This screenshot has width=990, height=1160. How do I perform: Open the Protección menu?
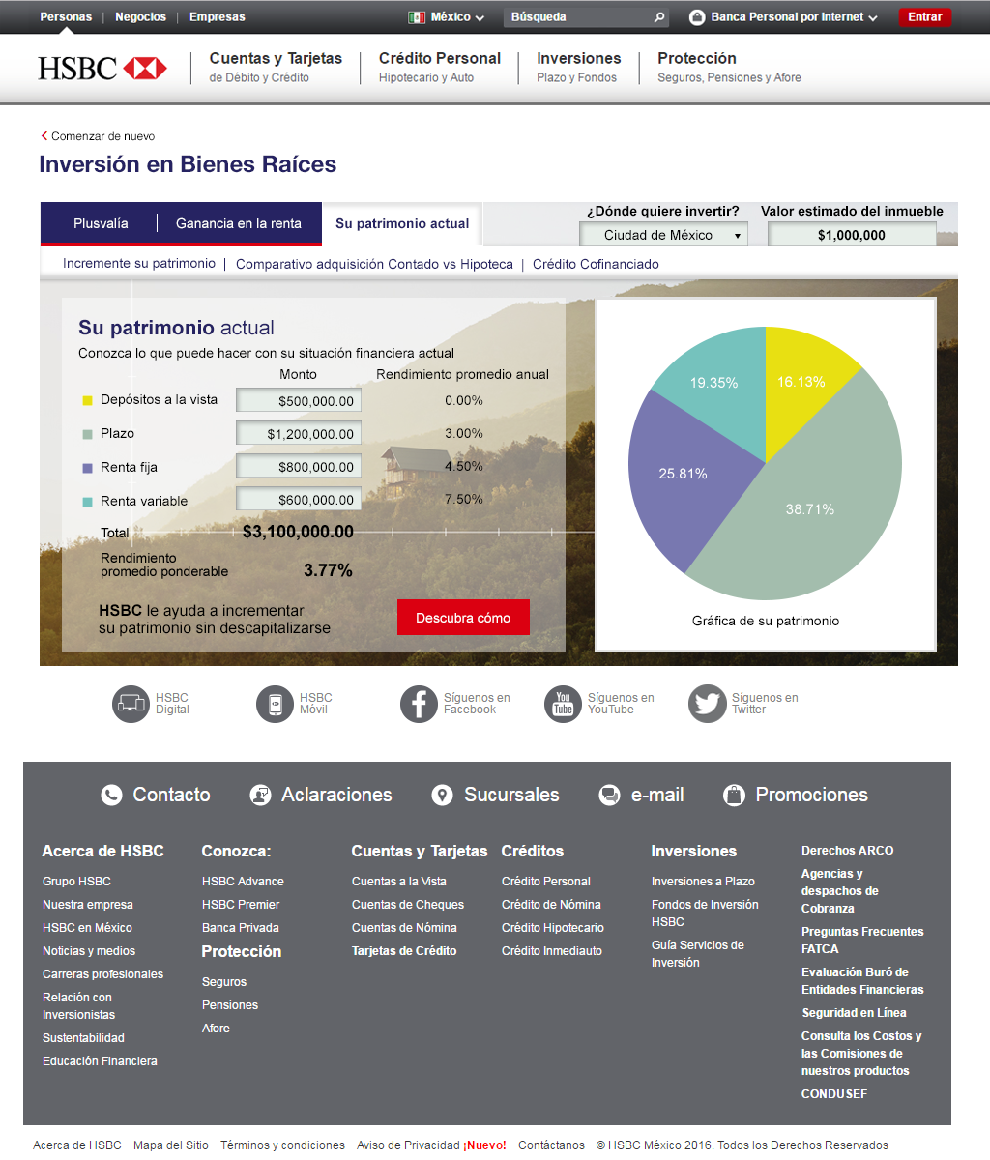(729, 67)
